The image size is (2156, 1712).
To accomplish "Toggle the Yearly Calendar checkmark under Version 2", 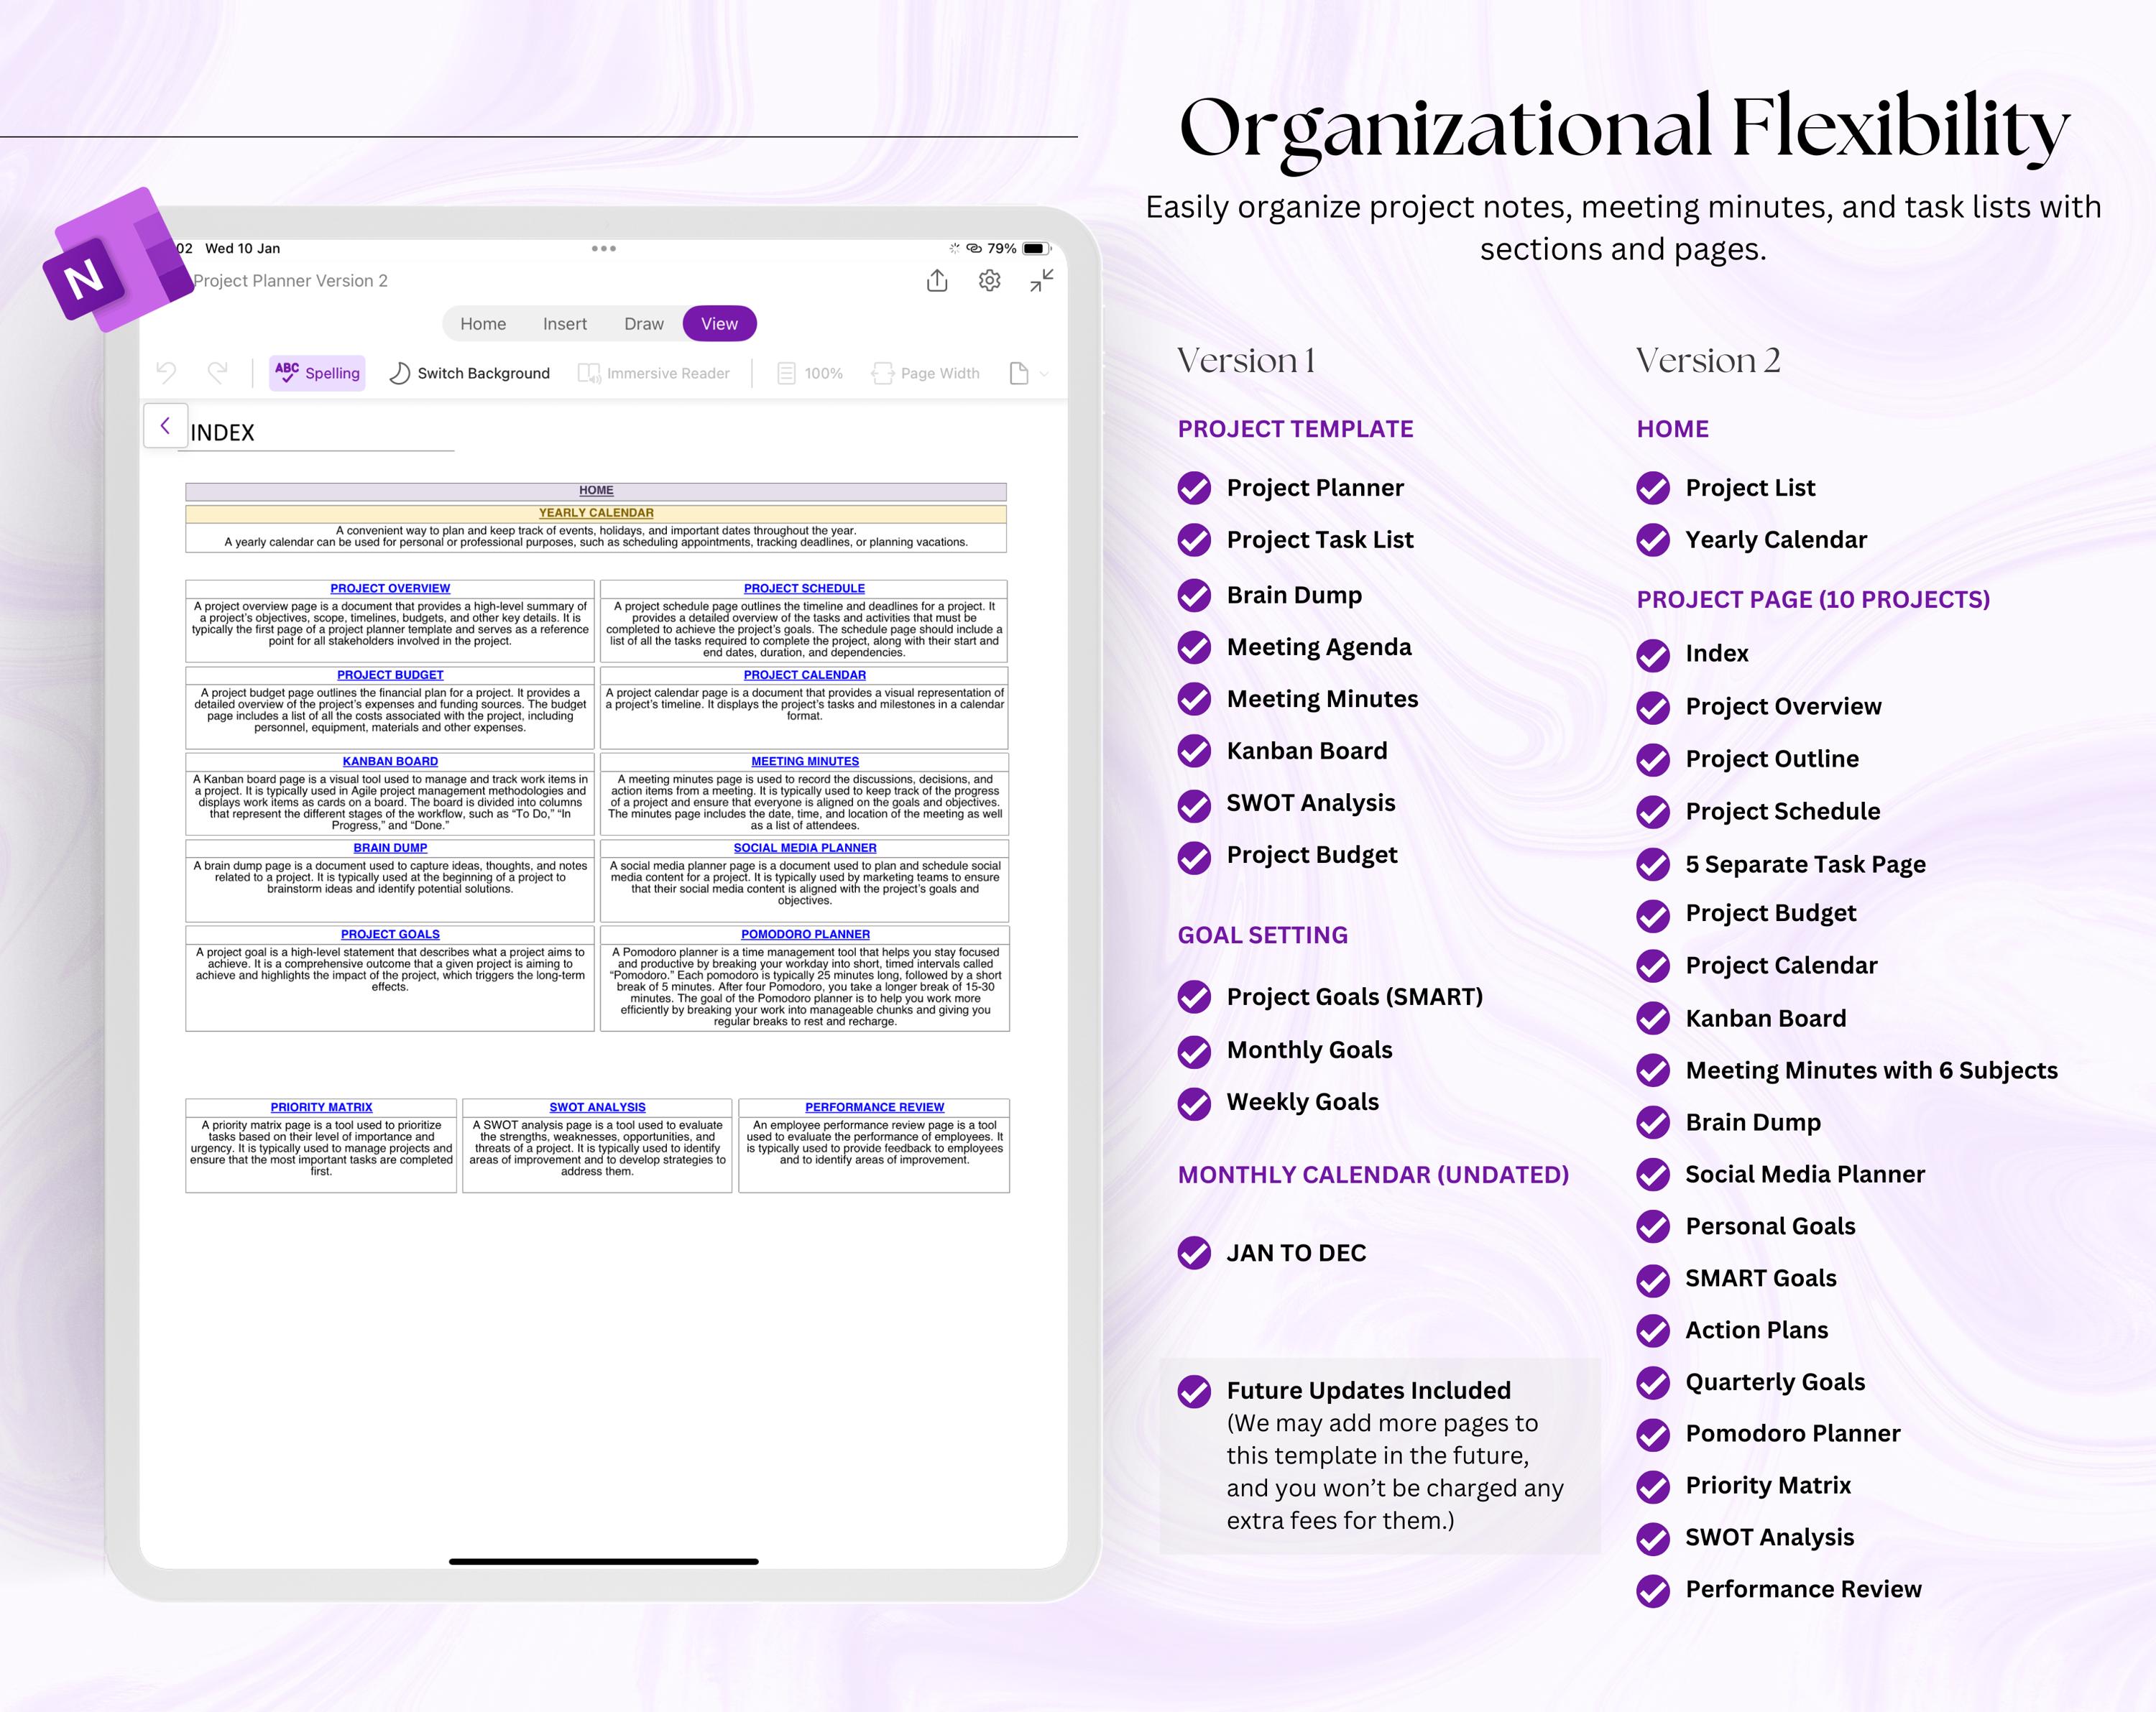I will click(1654, 541).
